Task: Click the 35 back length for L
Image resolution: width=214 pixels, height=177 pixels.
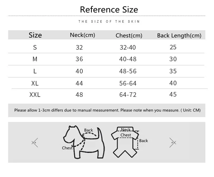Action: [x=173, y=71]
